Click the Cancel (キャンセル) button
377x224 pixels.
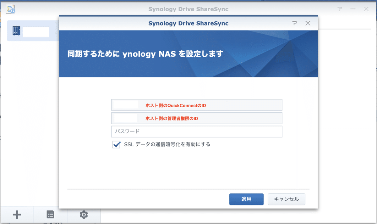[287, 199]
